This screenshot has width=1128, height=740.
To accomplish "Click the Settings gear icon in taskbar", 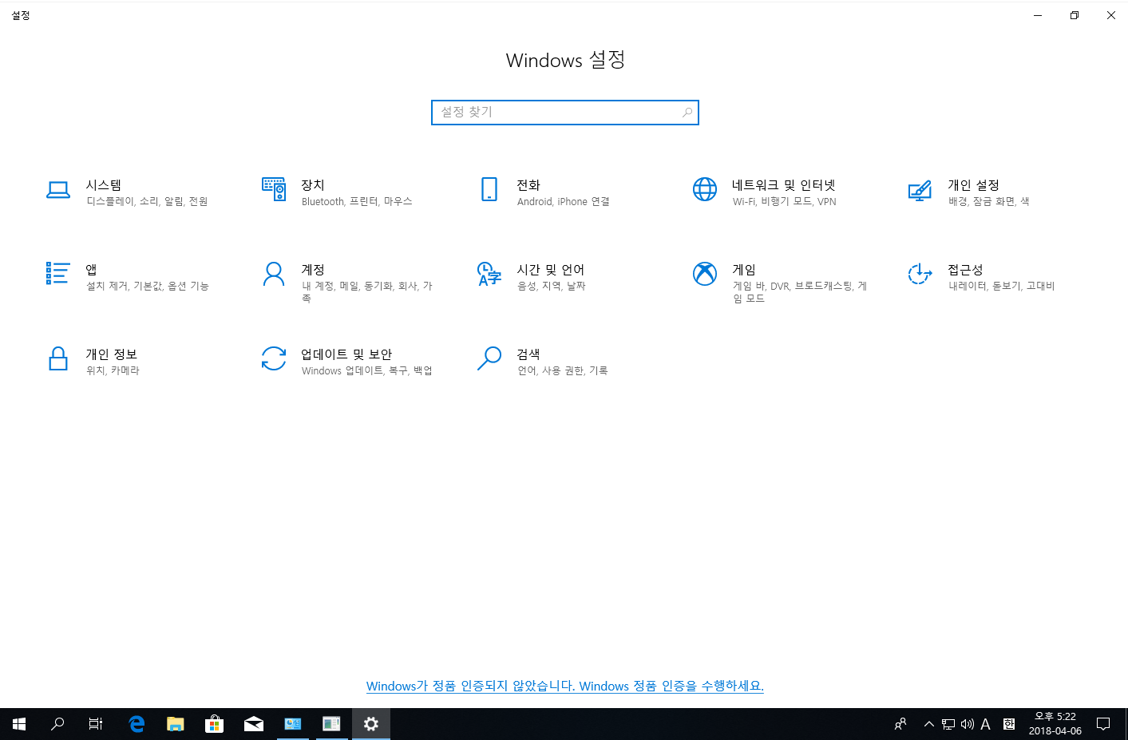I will [x=371, y=724].
